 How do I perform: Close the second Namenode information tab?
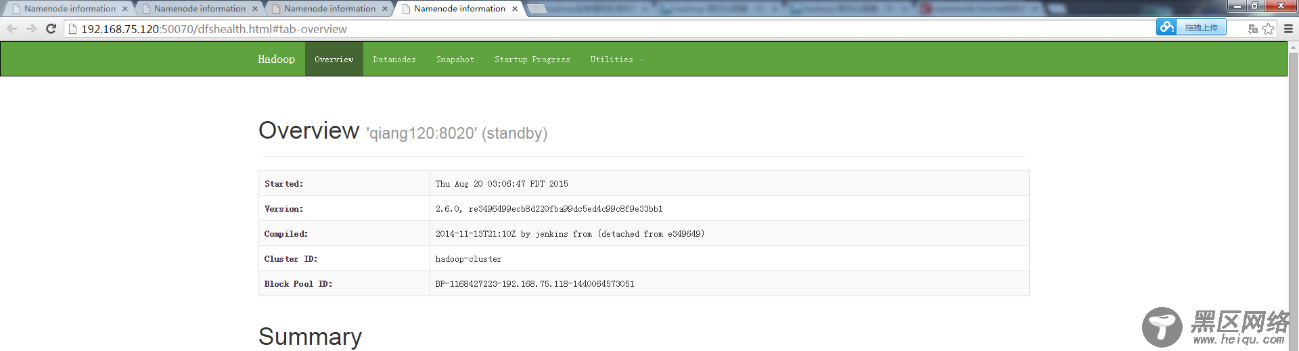(x=255, y=9)
